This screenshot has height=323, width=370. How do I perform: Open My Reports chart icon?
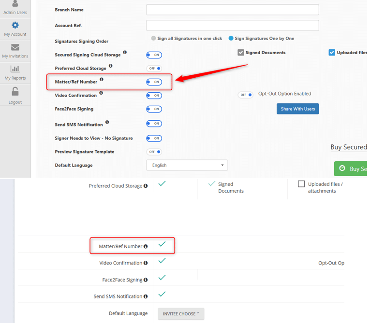(x=15, y=69)
